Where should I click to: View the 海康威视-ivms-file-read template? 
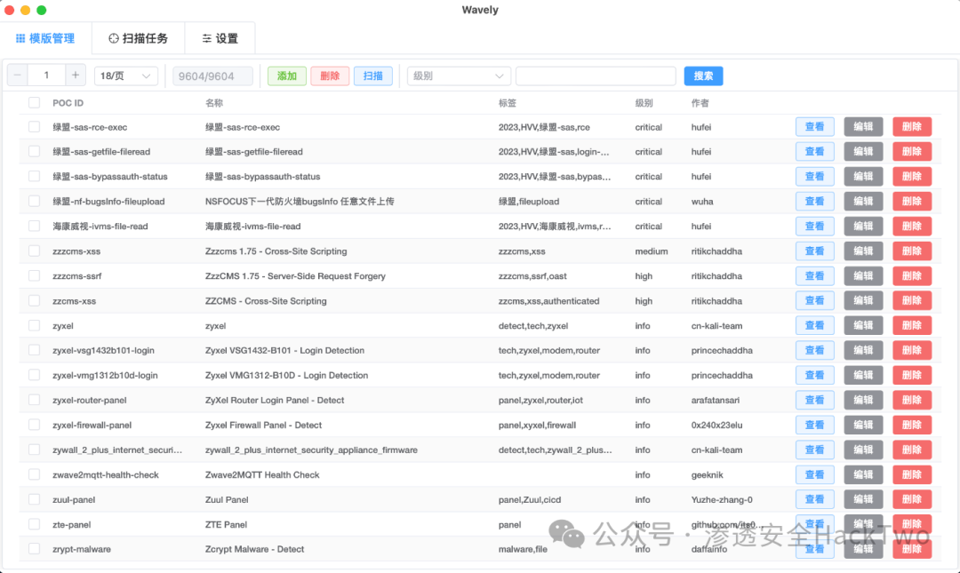click(x=814, y=226)
